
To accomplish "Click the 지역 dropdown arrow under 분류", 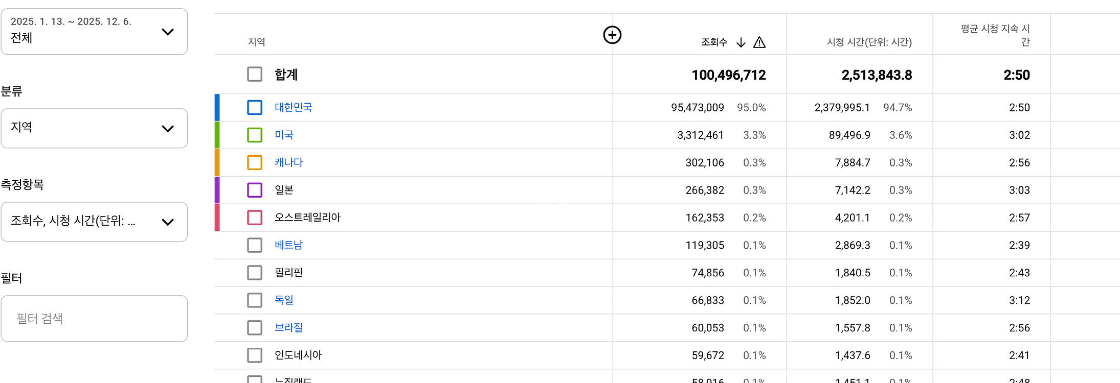I will pos(168,129).
